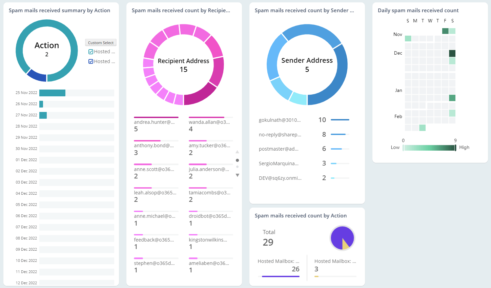Viewport: 491px width, 288px height.
Task: Select the second pagination dot in recipient card
Action: coord(238,167)
